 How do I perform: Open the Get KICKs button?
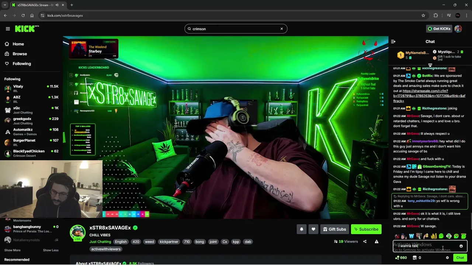coord(438,29)
